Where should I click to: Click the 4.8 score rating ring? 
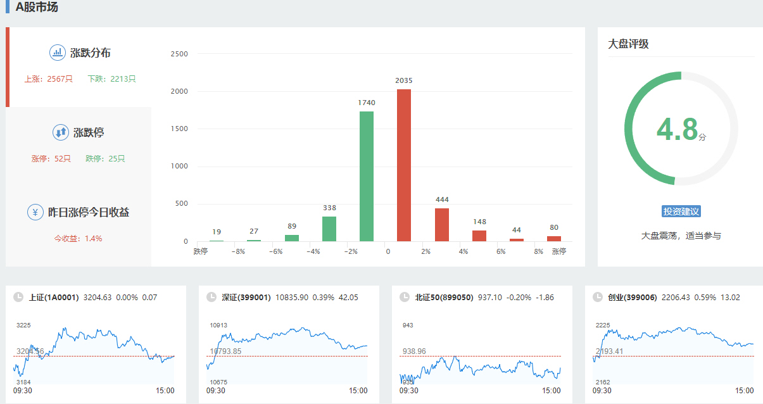[x=681, y=129]
